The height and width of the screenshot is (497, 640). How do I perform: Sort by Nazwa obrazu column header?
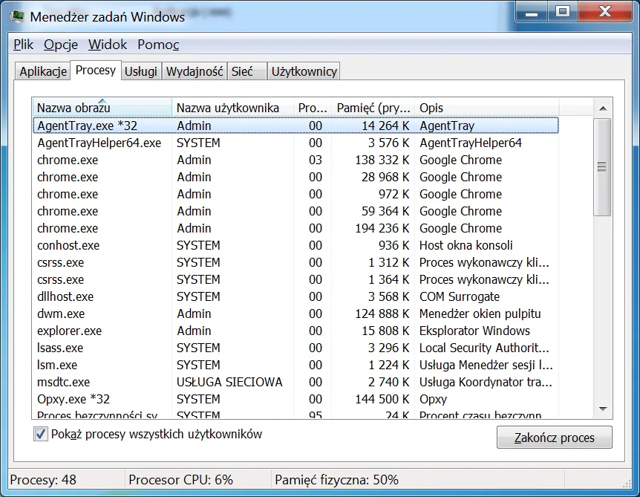102,108
